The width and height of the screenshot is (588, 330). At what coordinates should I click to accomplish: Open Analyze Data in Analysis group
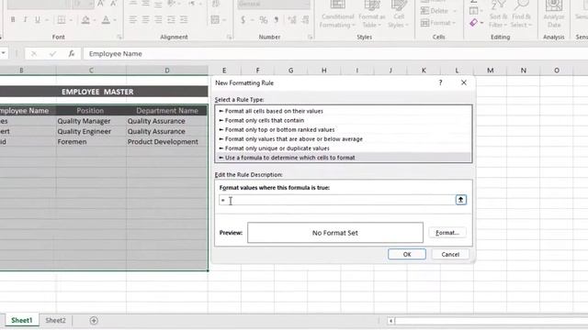(554, 15)
